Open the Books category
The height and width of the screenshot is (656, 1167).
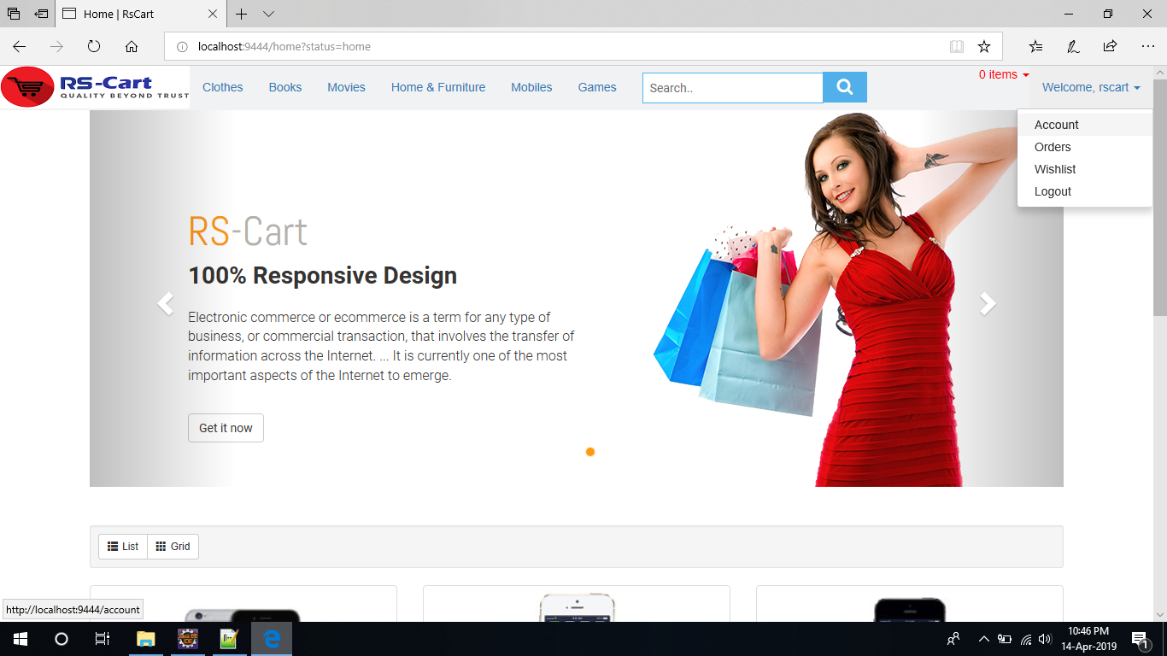(x=285, y=87)
